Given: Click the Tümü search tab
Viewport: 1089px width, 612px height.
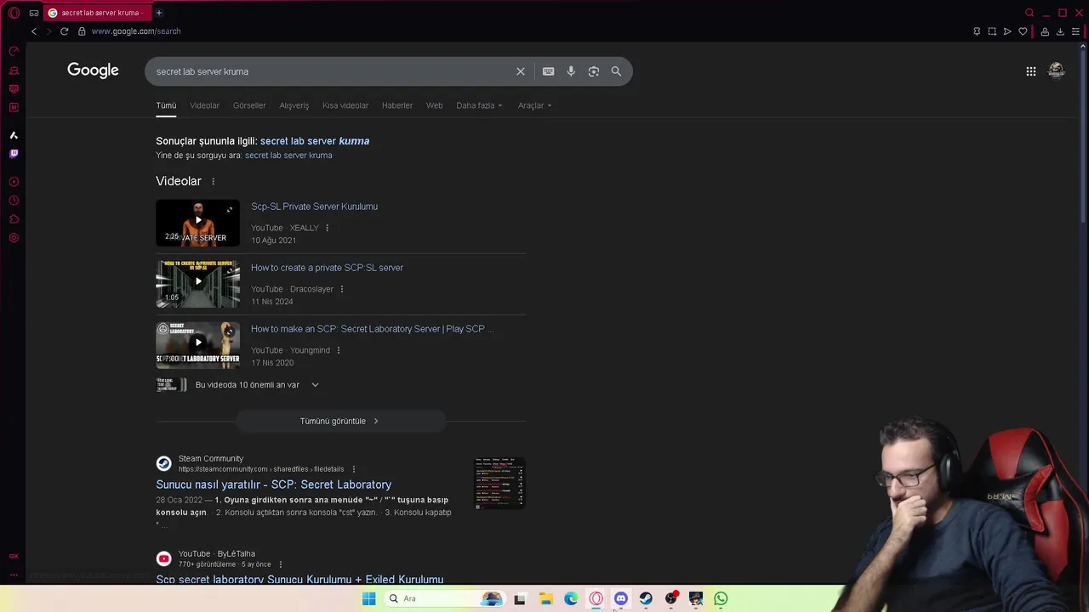Looking at the screenshot, I should pos(166,105).
